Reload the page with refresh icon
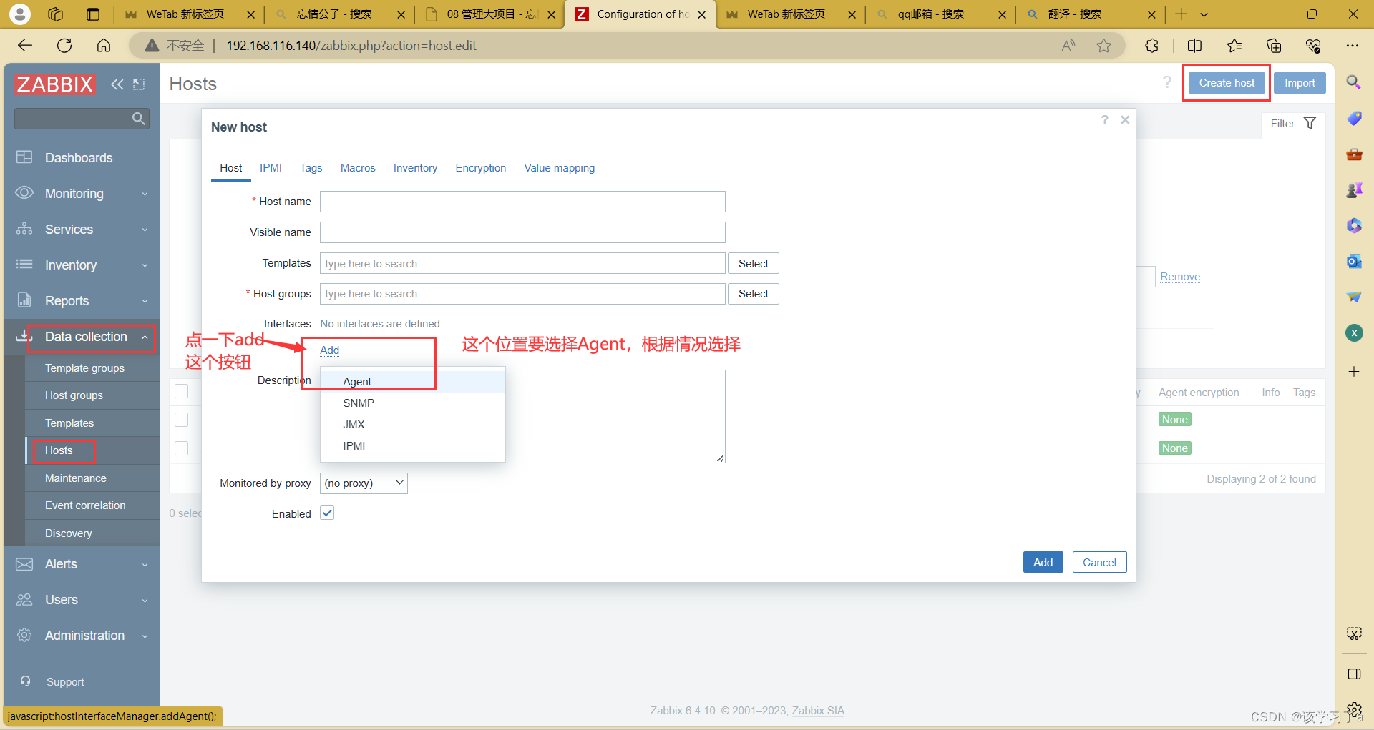The width and height of the screenshot is (1374, 730). point(64,46)
